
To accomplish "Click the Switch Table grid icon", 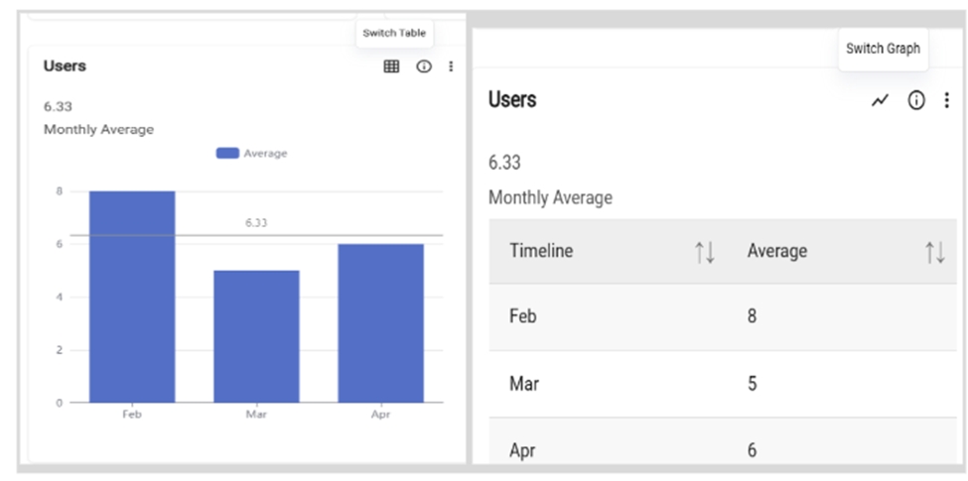I will click(391, 66).
